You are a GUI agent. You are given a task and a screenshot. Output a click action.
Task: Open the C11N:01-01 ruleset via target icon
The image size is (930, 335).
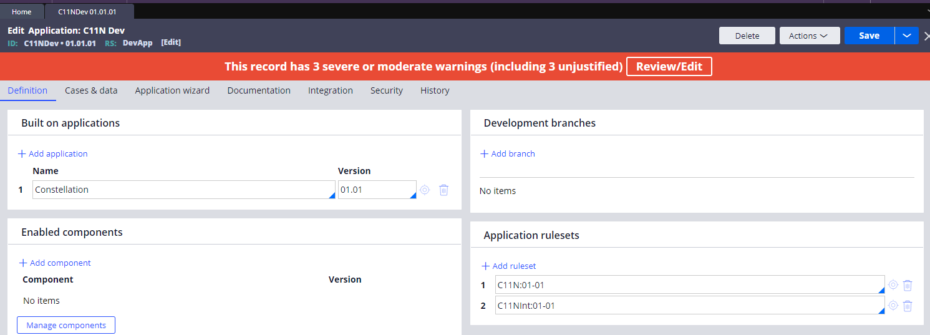[893, 285]
